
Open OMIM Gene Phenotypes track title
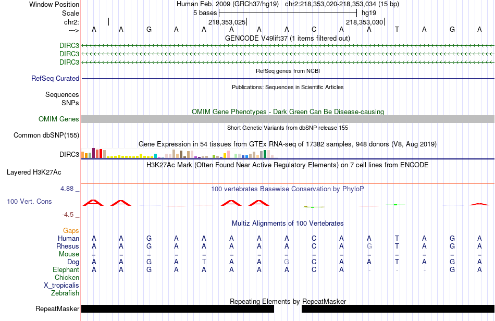tap(288, 112)
